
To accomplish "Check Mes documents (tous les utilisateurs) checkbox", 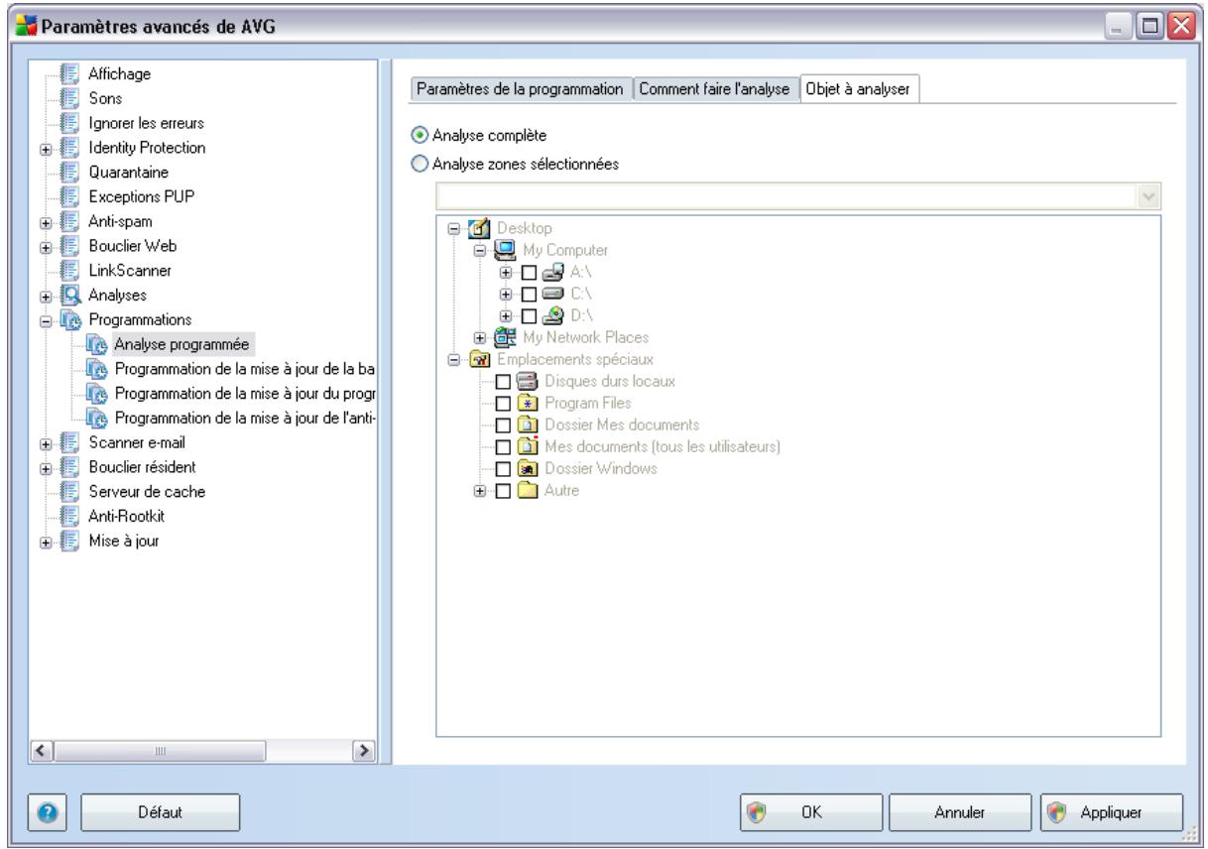I will pos(503,447).
